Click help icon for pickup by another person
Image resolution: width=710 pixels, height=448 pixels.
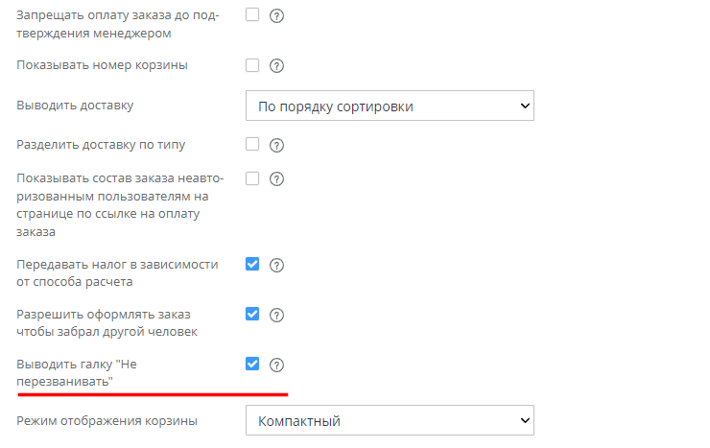[277, 316]
